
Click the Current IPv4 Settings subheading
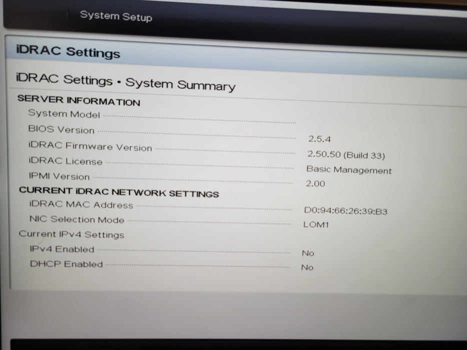pos(72,234)
